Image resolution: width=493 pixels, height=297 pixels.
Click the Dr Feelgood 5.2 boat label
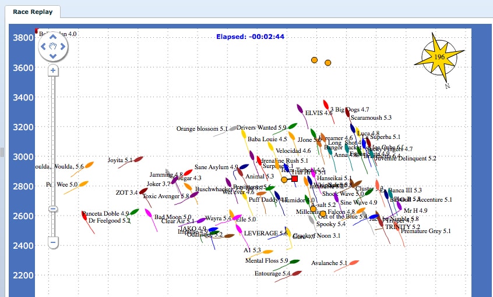(109, 221)
